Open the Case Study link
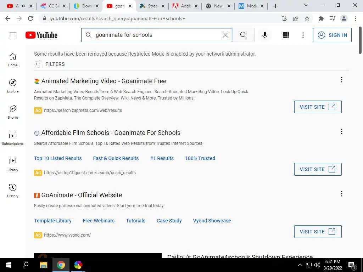 coord(169,221)
